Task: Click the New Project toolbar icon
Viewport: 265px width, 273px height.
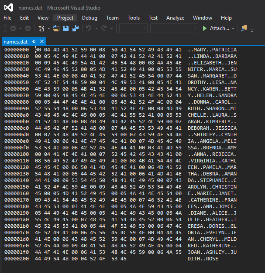Action: pos(41,28)
